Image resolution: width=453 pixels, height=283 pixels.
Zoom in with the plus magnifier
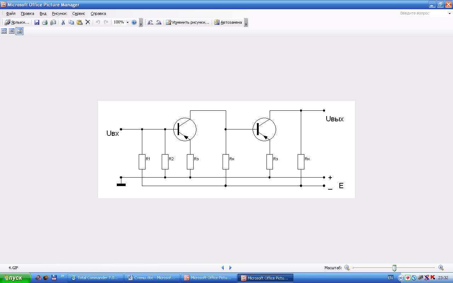coord(441,268)
